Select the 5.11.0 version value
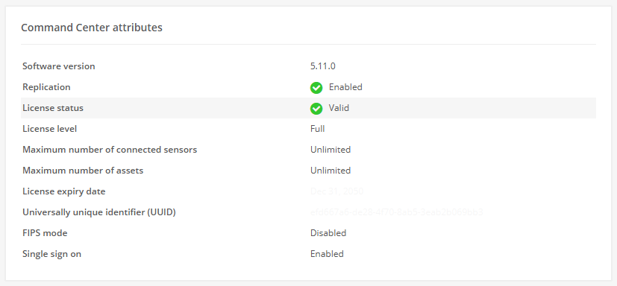This screenshot has width=617, height=286. (322, 66)
